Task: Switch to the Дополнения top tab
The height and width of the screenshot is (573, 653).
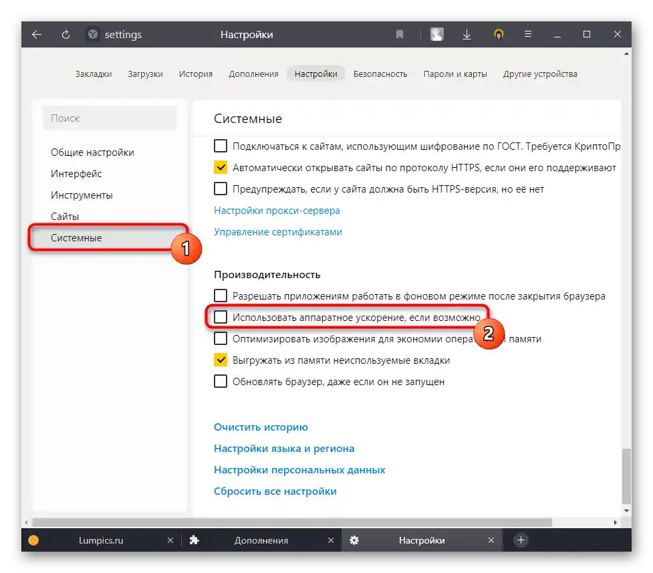Action: point(253,74)
